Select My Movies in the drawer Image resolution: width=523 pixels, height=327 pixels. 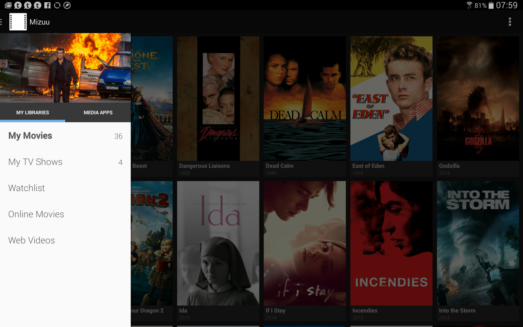pos(65,136)
